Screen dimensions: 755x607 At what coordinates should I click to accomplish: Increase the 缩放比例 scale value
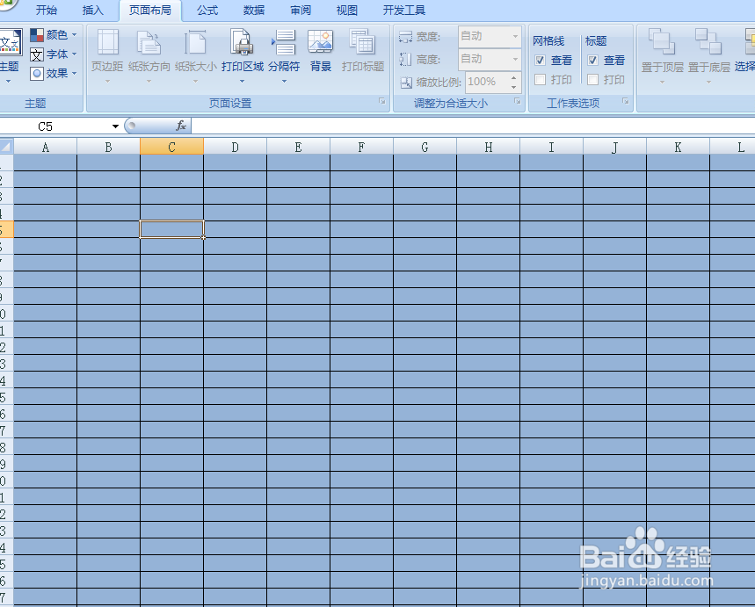(x=514, y=77)
